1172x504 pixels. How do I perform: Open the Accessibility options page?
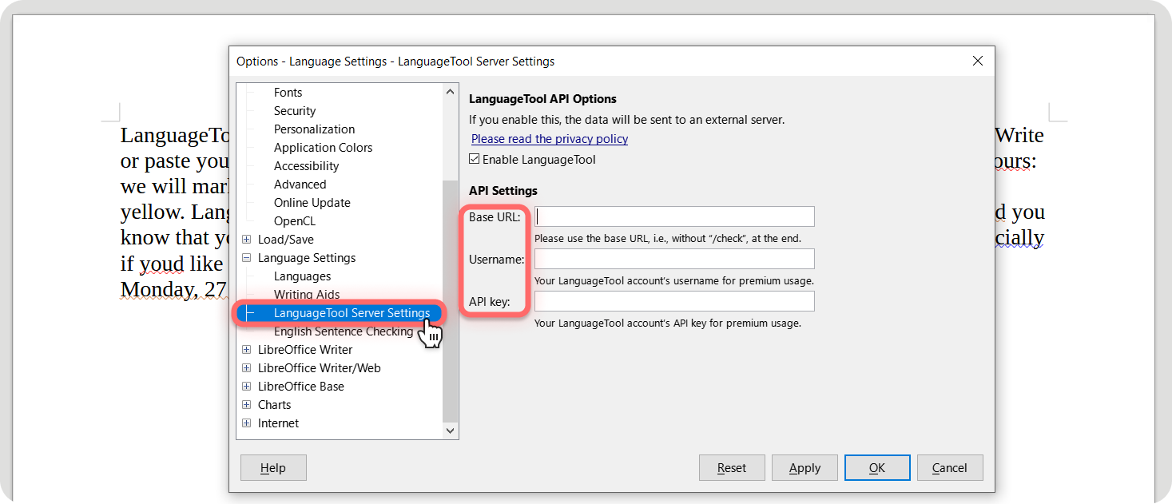tap(306, 166)
